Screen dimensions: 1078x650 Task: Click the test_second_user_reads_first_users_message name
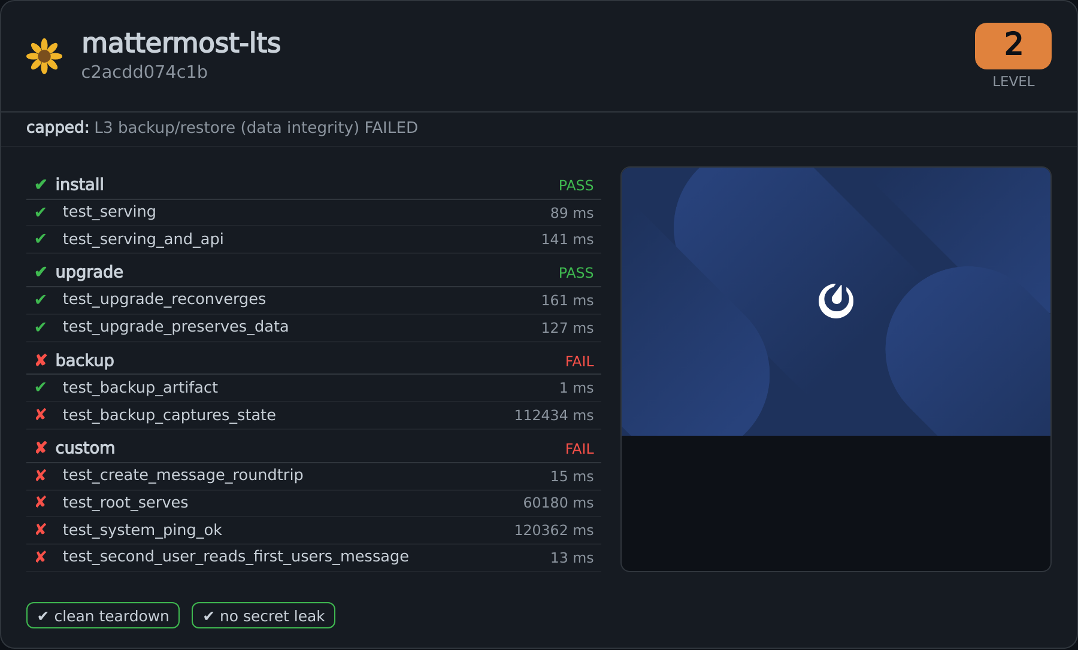[235, 557]
